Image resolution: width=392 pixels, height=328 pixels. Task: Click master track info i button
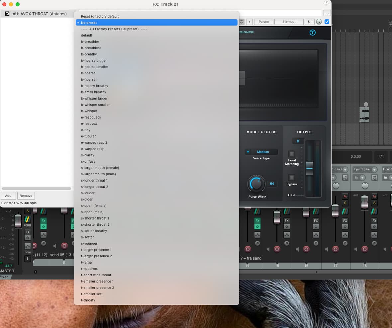pos(28,259)
